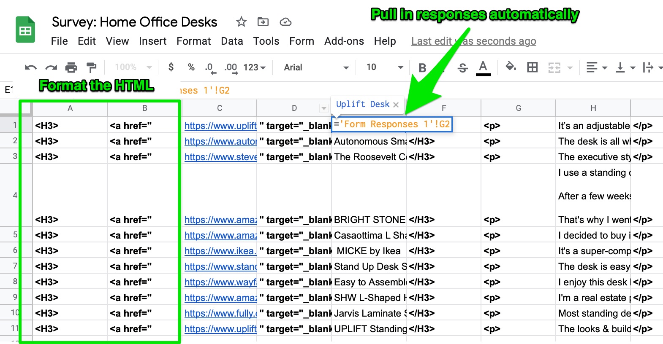Screen dimensions: 663x344
Task: Open the Help menu
Action: [385, 41]
